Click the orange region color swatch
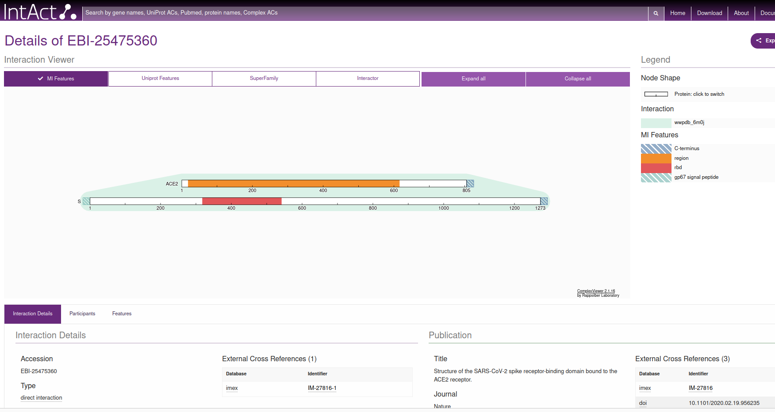The width and height of the screenshot is (775, 412). click(x=656, y=158)
